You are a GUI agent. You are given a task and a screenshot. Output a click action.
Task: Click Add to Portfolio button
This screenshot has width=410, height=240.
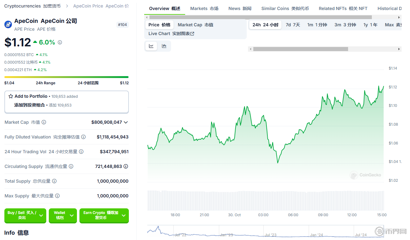(x=67, y=102)
